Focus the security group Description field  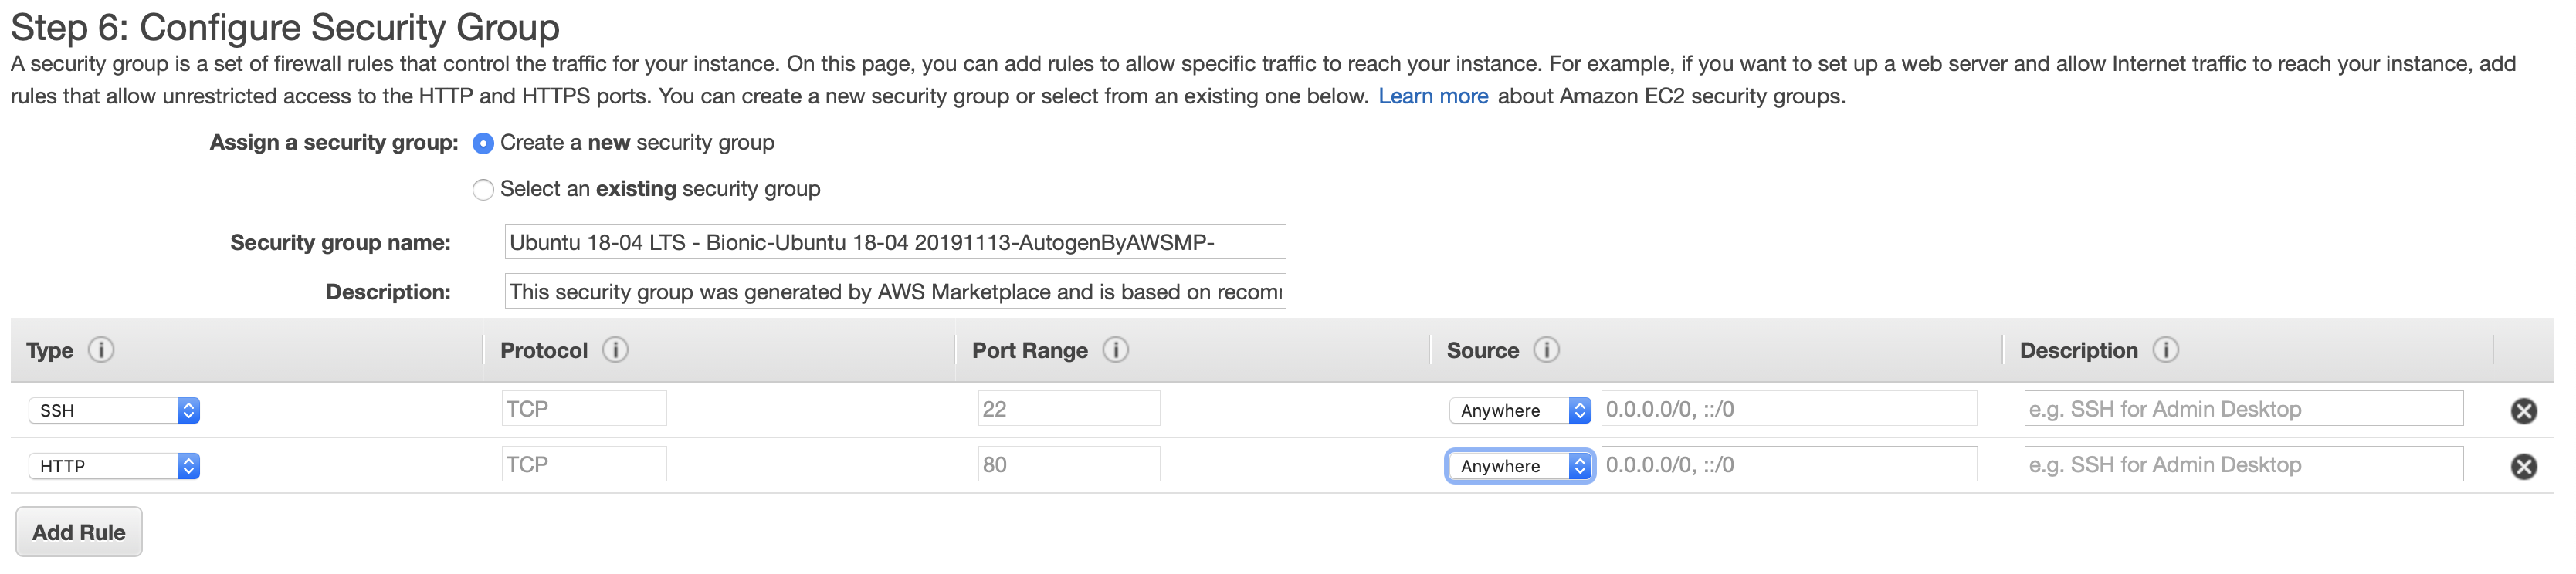pyautogui.click(x=895, y=292)
